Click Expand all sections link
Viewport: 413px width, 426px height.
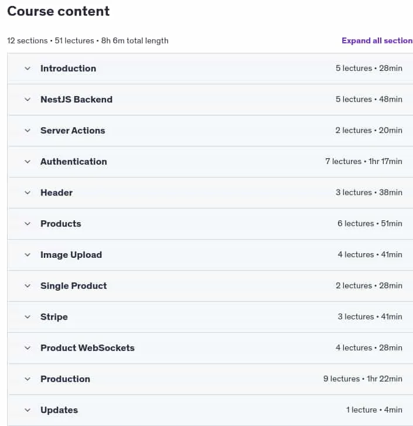[x=377, y=40]
